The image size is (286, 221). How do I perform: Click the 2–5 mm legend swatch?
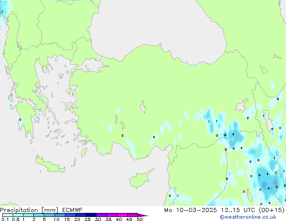pyautogui.click(x=39, y=215)
